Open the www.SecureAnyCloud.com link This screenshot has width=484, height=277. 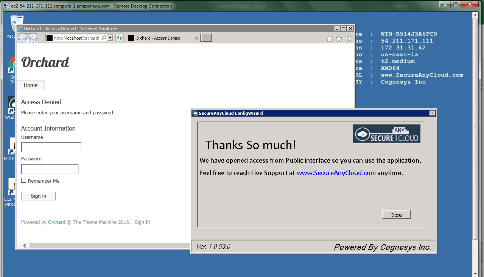click(336, 173)
